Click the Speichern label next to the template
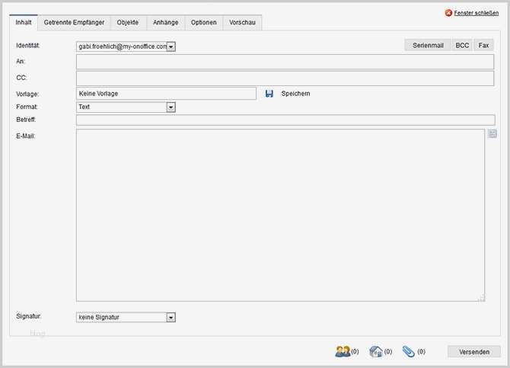This screenshot has height=368, width=510. tap(295, 94)
